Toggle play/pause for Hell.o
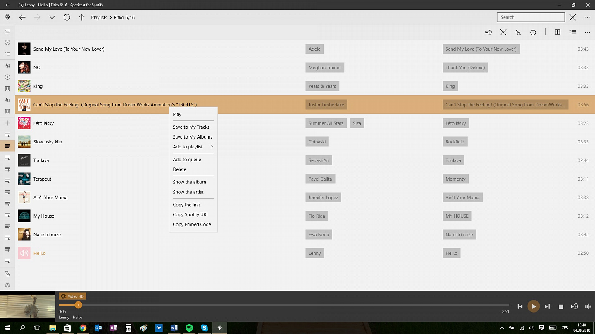 click(x=533, y=306)
